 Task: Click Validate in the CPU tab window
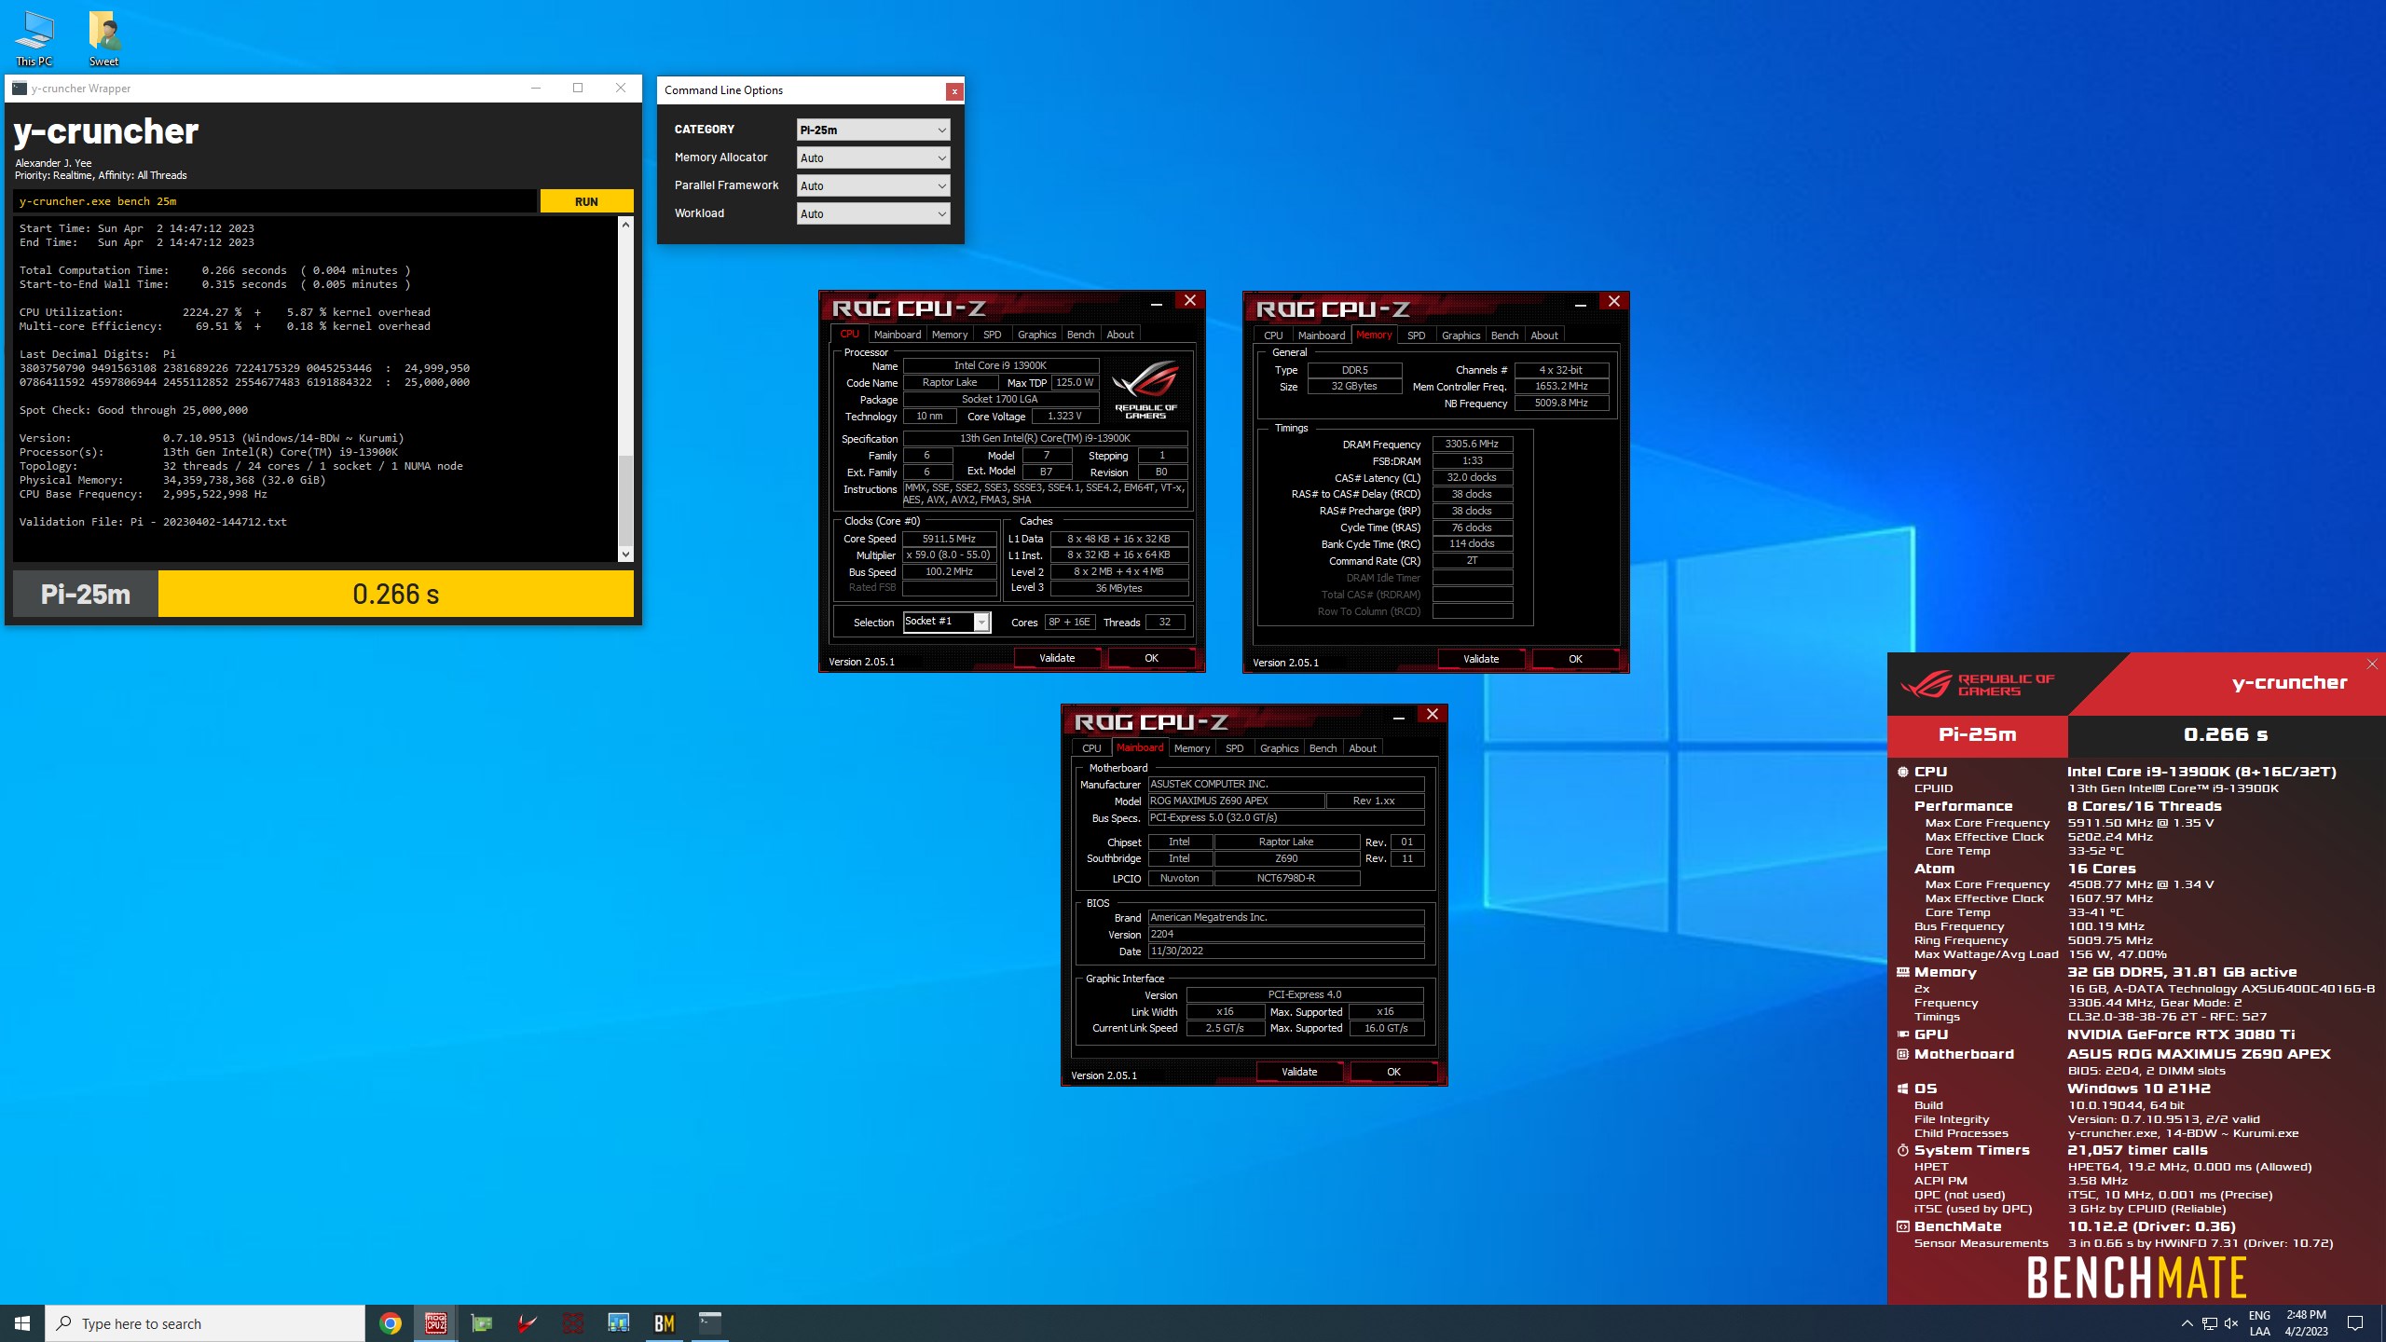coord(1057,658)
